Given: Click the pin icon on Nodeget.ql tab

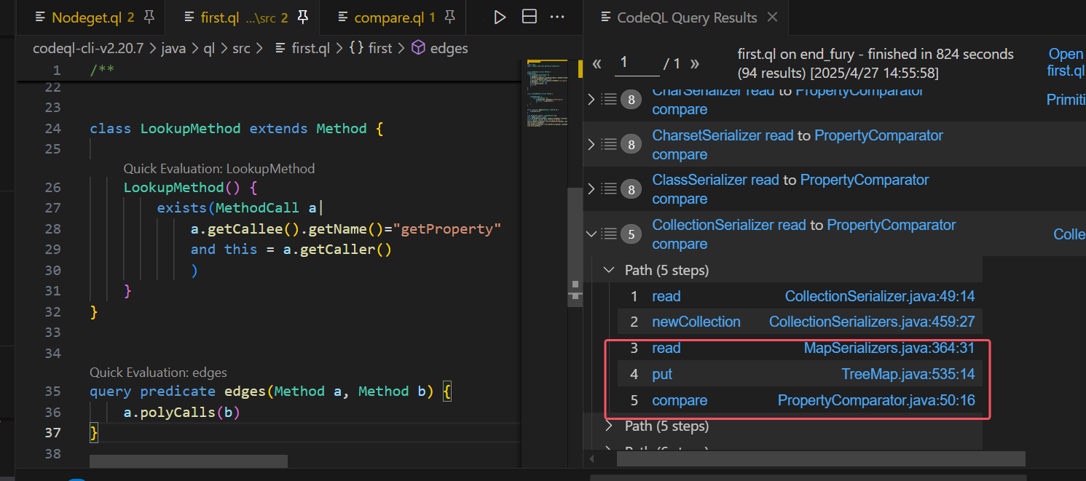Looking at the screenshot, I should click(149, 17).
